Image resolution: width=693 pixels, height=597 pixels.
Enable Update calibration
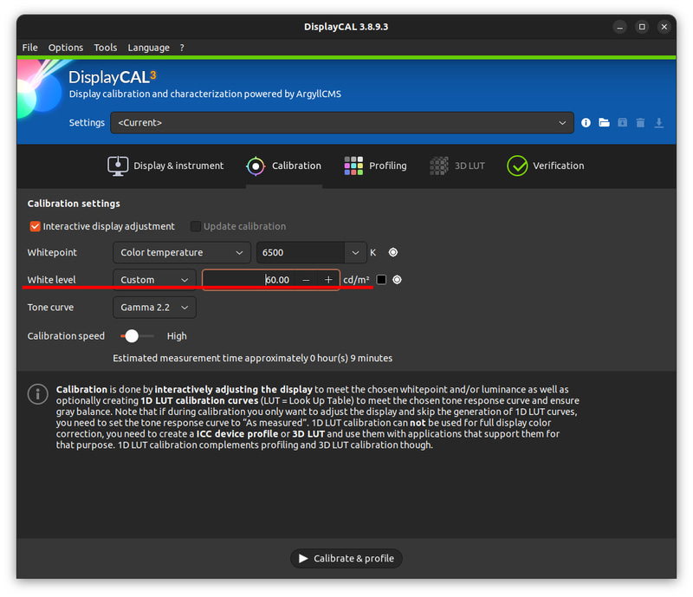(195, 226)
